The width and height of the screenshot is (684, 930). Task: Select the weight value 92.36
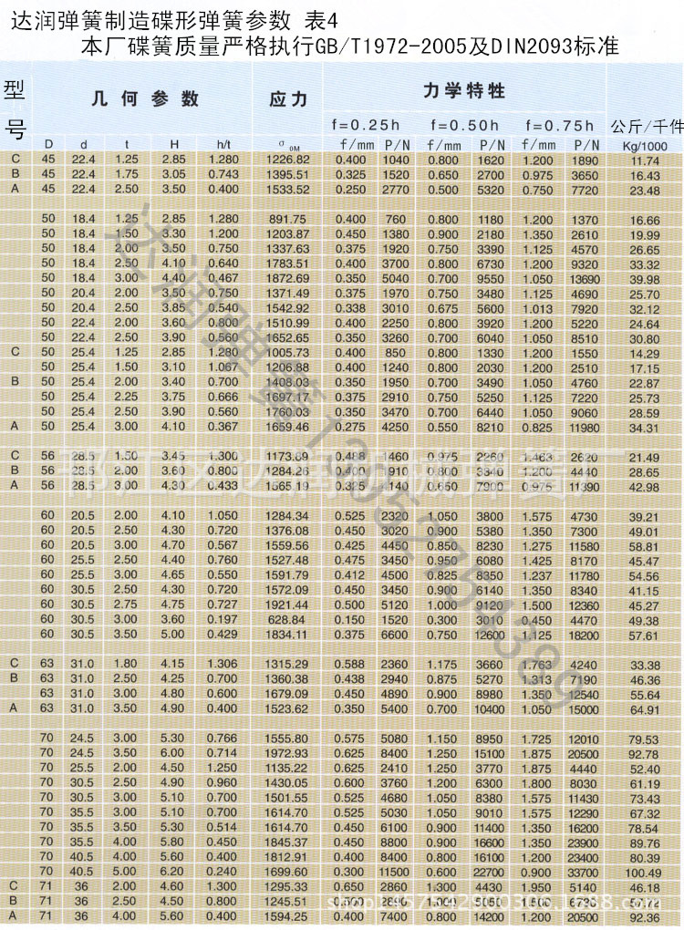pos(645,918)
